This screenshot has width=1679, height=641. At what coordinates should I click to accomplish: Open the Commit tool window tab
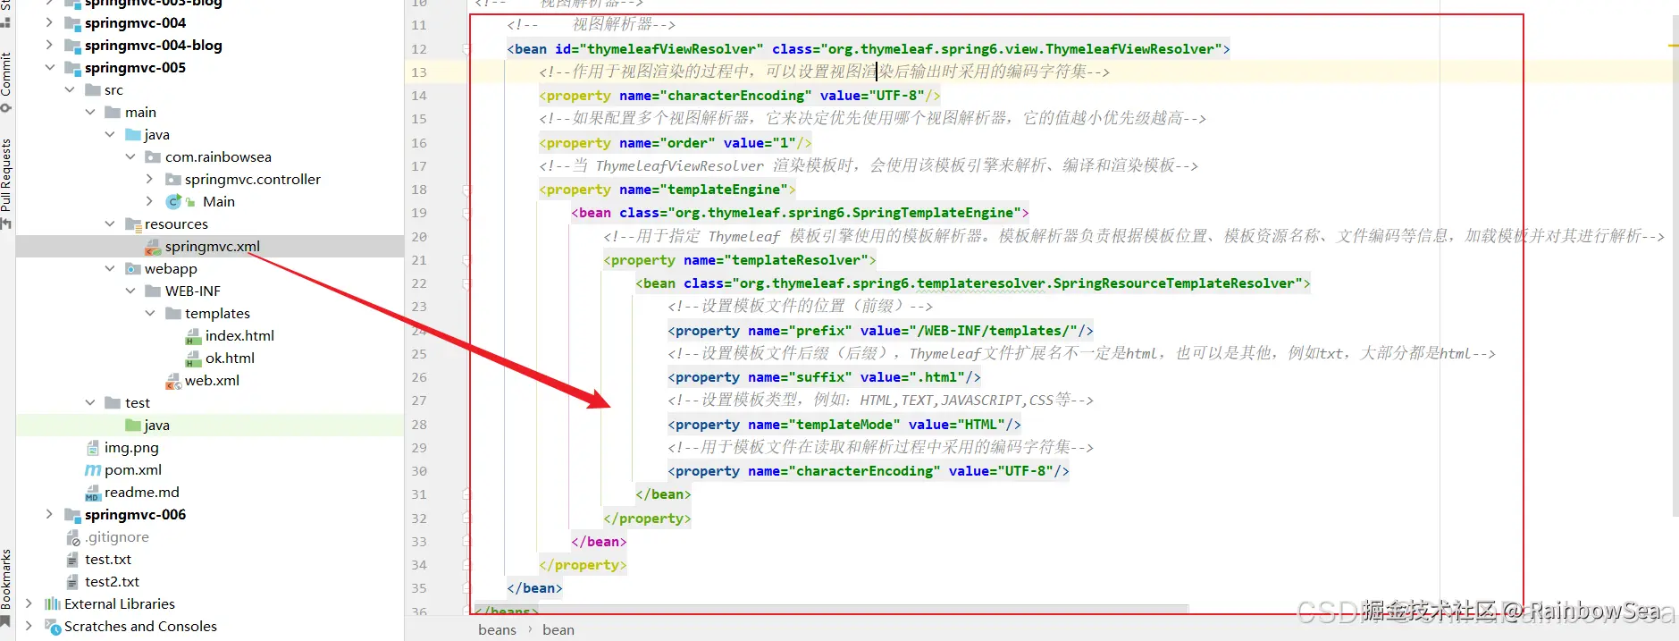click(x=6, y=81)
